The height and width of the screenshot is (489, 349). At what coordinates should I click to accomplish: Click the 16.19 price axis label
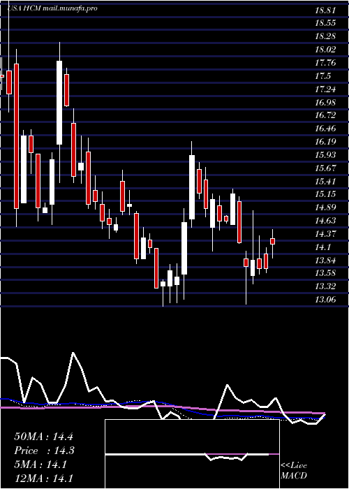[x=325, y=142]
